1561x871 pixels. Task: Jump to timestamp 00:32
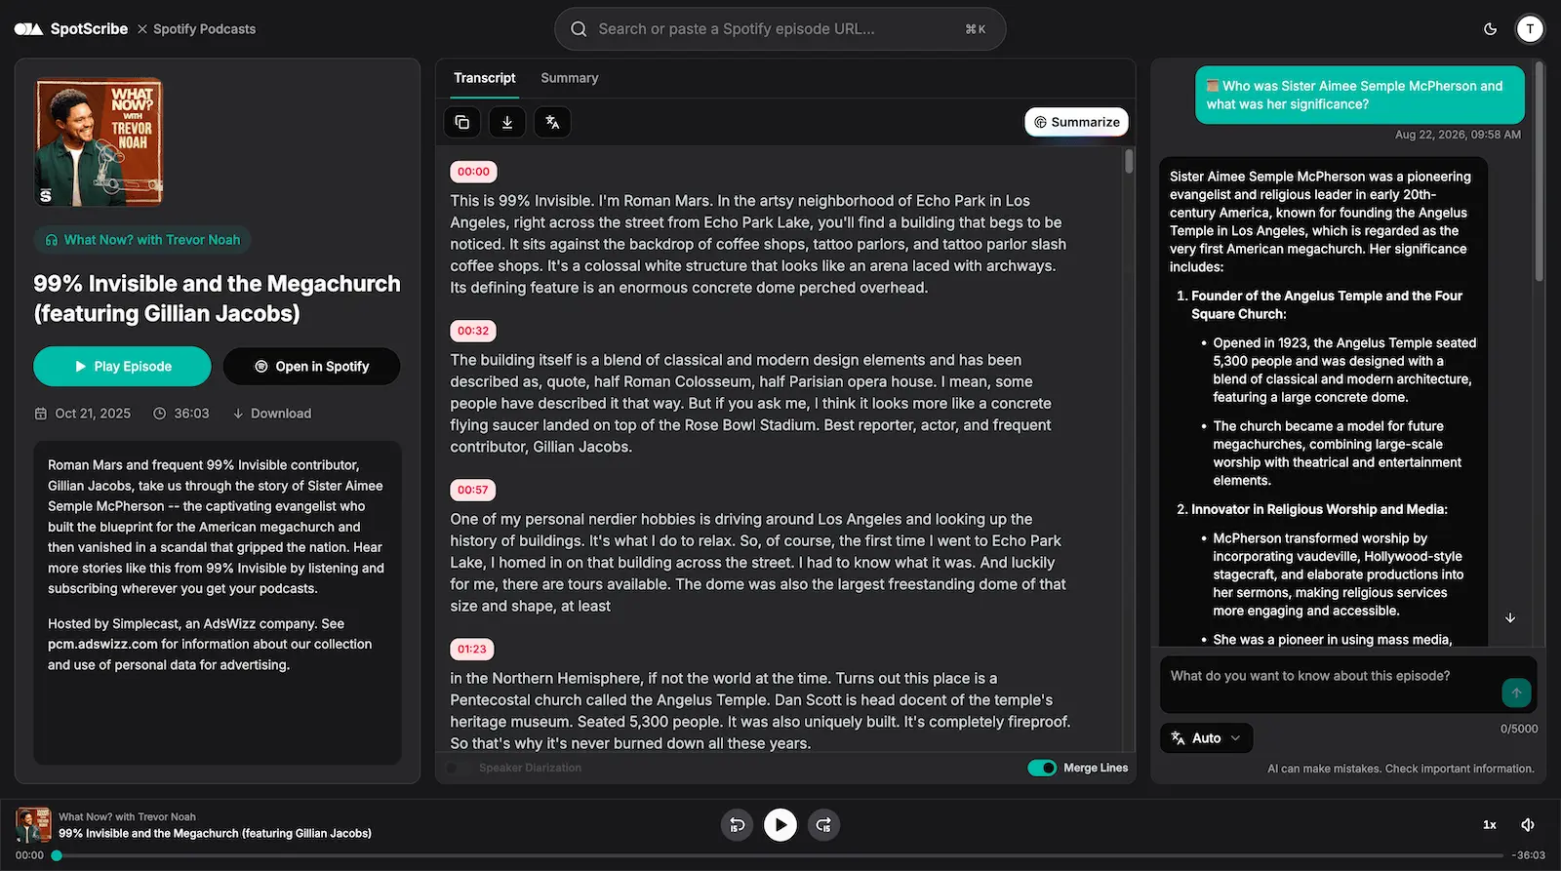point(473,331)
